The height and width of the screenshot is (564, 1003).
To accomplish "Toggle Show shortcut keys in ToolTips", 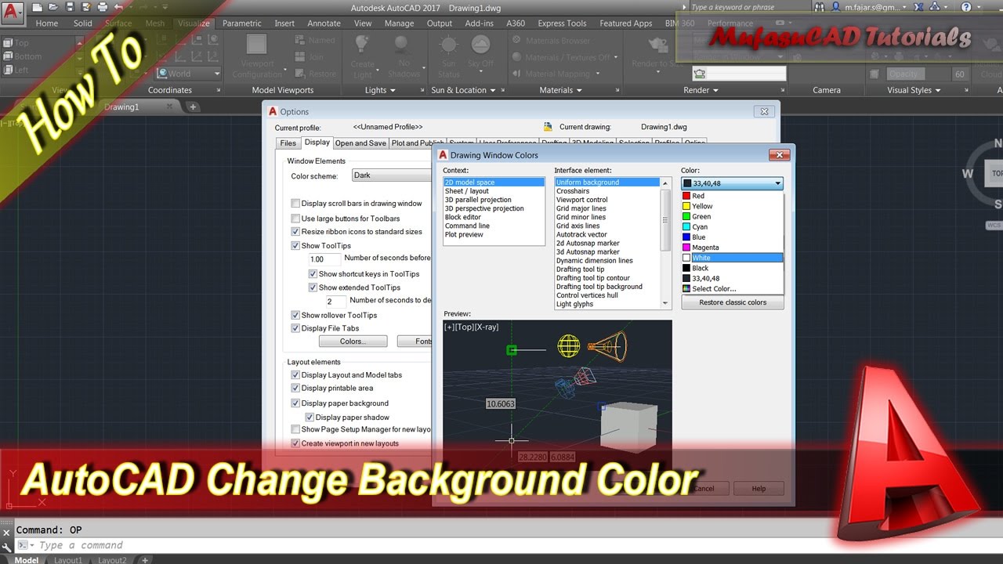I will pos(313,274).
